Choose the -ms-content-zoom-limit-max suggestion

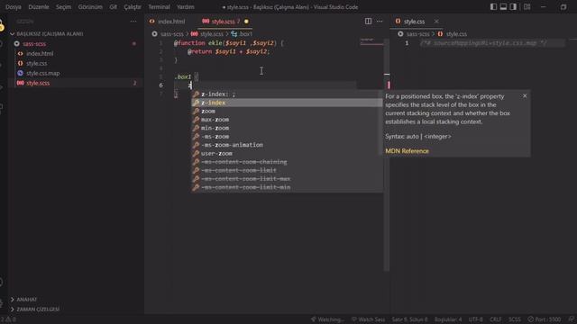pos(287,178)
